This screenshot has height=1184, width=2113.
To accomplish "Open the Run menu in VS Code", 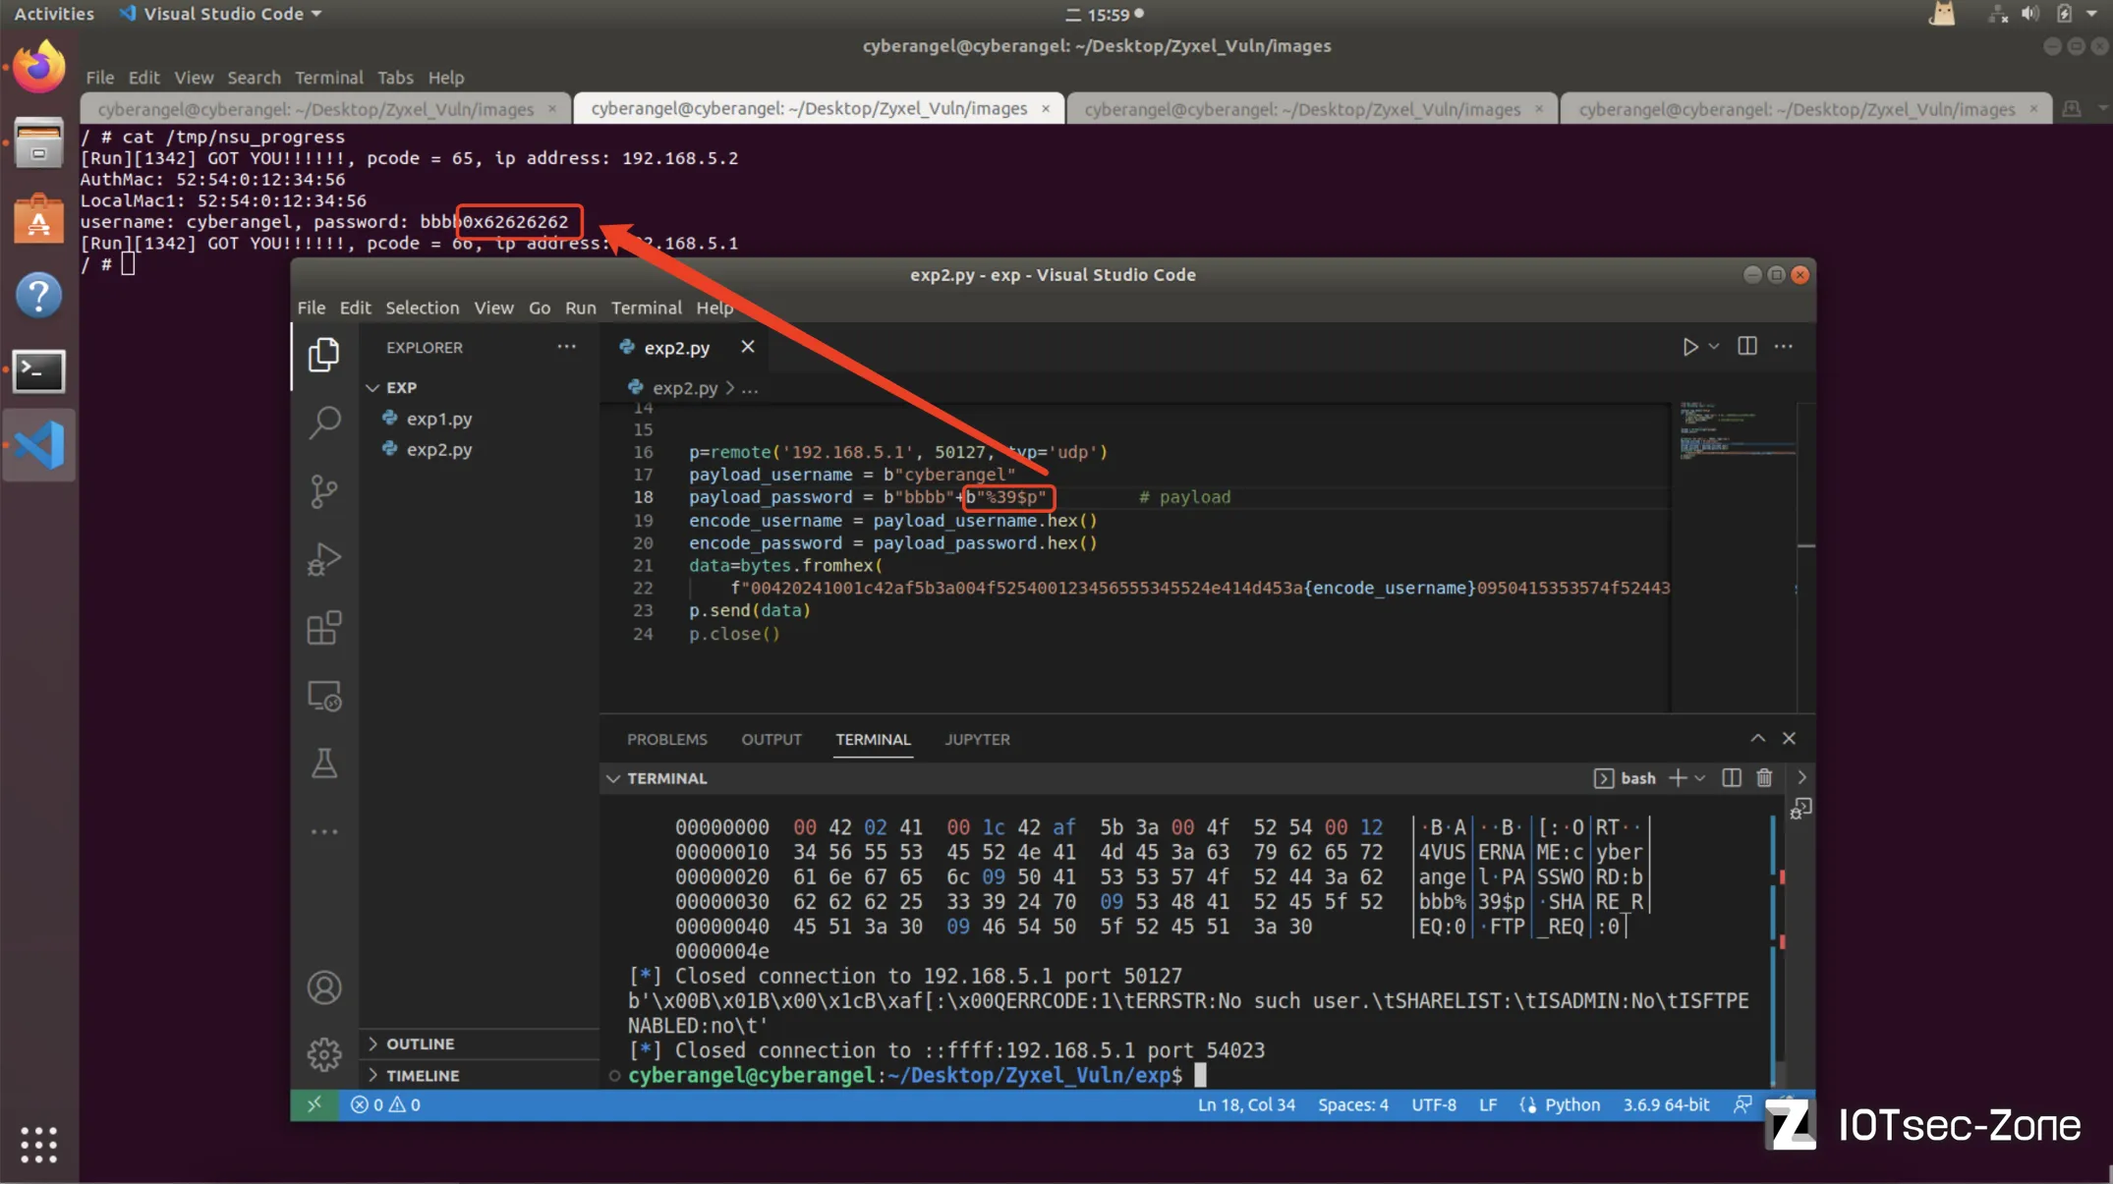I will (580, 308).
